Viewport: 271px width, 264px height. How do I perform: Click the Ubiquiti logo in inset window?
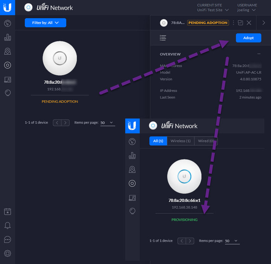click(132, 126)
